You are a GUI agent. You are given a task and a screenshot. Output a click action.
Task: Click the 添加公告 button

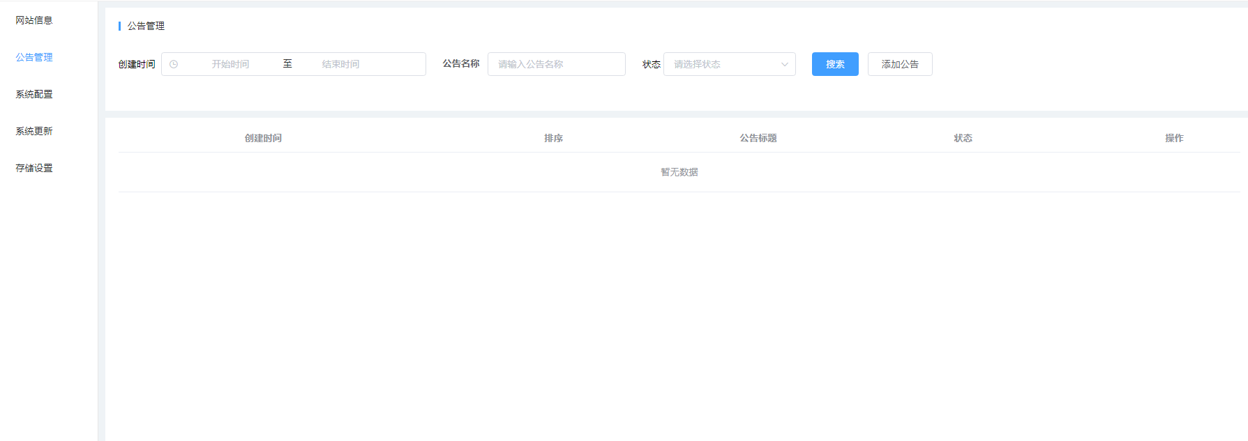click(900, 64)
